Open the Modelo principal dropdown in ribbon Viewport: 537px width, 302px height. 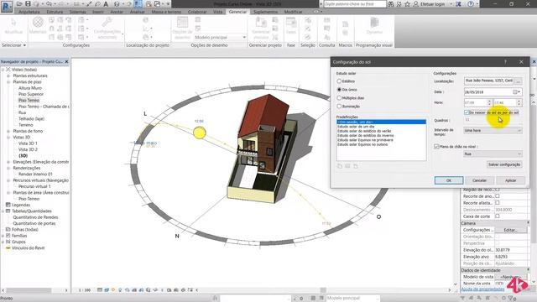[x=220, y=37]
